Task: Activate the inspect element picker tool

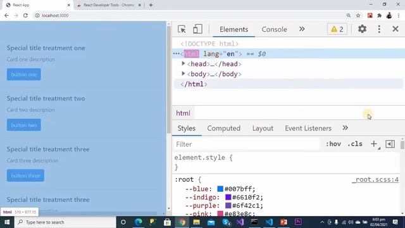Action: (182, 29)
